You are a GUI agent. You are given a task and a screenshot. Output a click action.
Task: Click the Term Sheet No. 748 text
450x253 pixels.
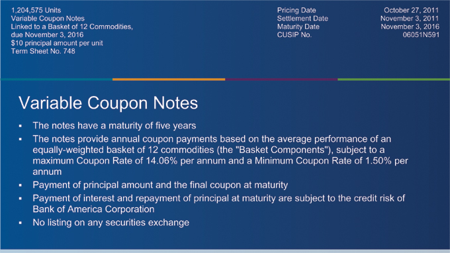click(43, 51)
